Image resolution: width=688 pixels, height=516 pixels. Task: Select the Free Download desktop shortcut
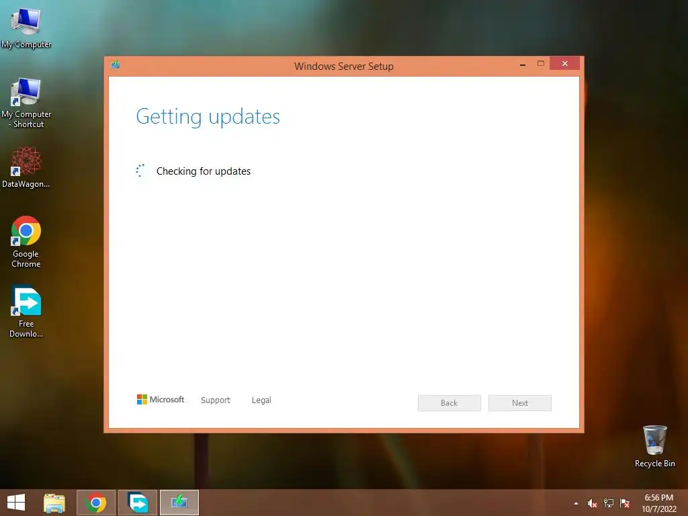pyautogui.click(x=26, y=312)
